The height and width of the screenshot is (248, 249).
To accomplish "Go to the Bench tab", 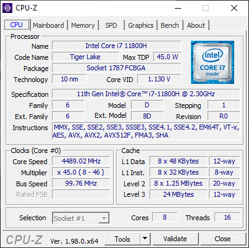I will point(170,25).
